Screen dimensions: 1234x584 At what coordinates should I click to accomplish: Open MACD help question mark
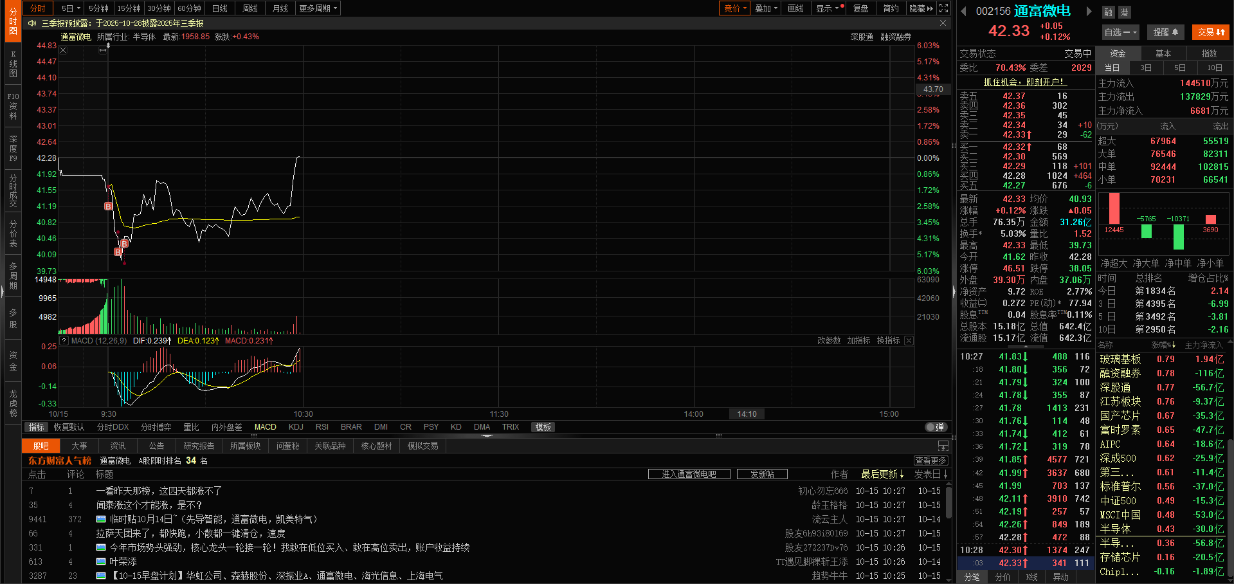[x=64, y=341]
